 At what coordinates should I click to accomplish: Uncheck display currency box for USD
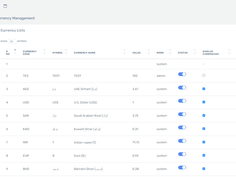[204, 102]
